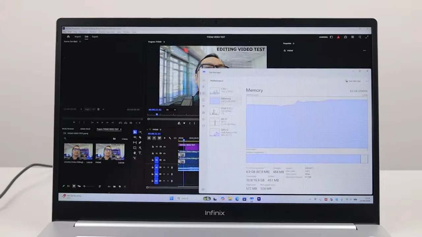Viewport: 422px width, 237px height.
Task: Maximize Premiere to full-screen video output
Action: (367, 37)
